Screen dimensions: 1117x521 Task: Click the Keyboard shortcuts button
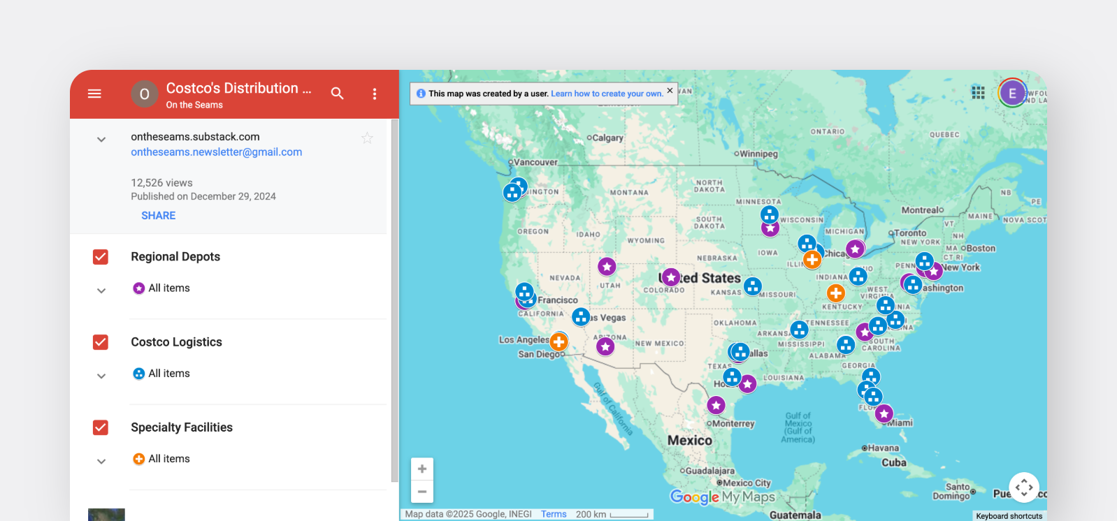coord(1009,516)
